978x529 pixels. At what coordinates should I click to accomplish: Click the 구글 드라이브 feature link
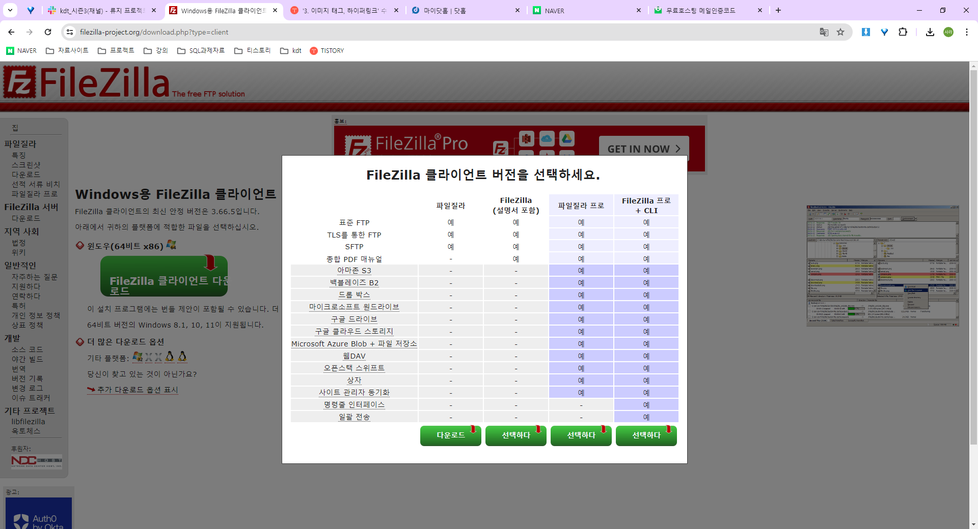click(354, 319)
